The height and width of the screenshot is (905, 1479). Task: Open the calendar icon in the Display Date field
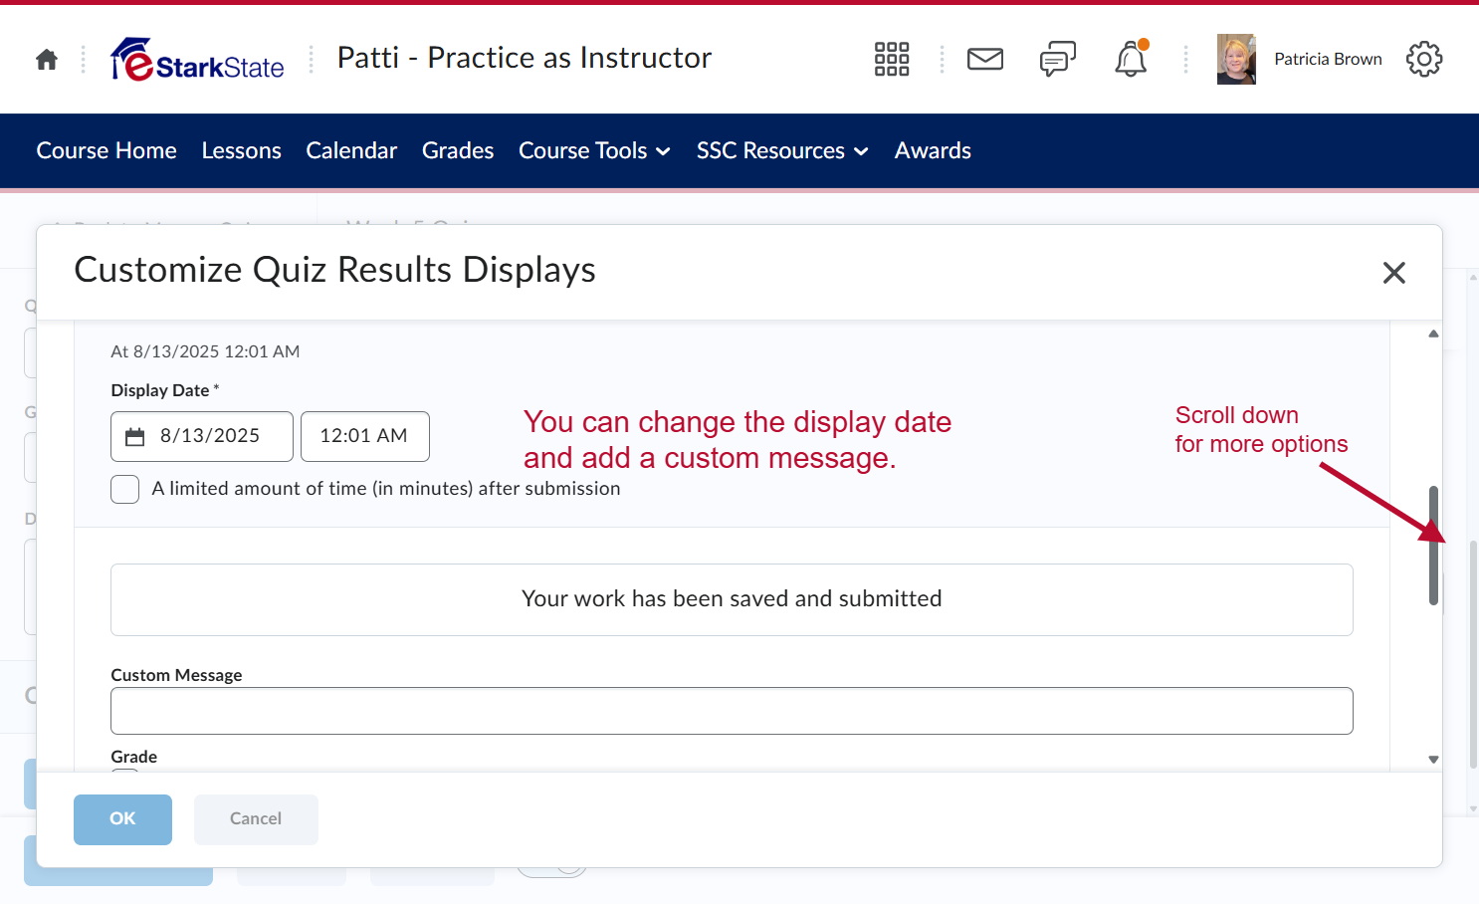point(135,437)
